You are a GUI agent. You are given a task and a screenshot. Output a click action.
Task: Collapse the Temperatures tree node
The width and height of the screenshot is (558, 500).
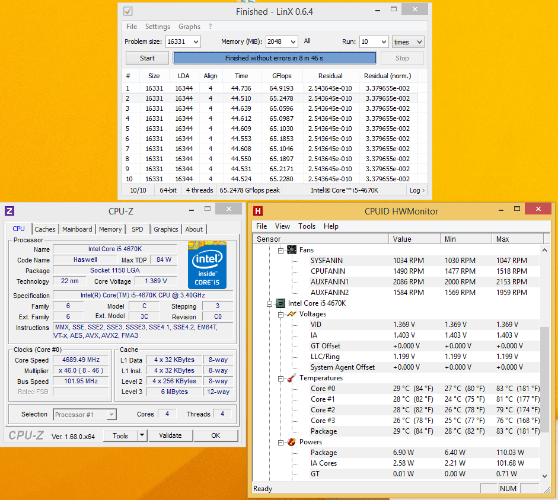(282, 378)
